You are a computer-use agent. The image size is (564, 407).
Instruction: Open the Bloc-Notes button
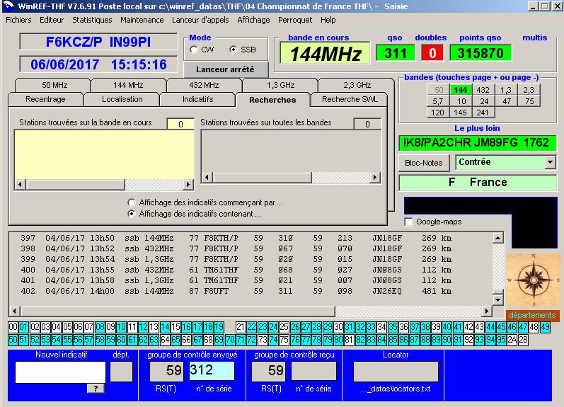[424, 163]
